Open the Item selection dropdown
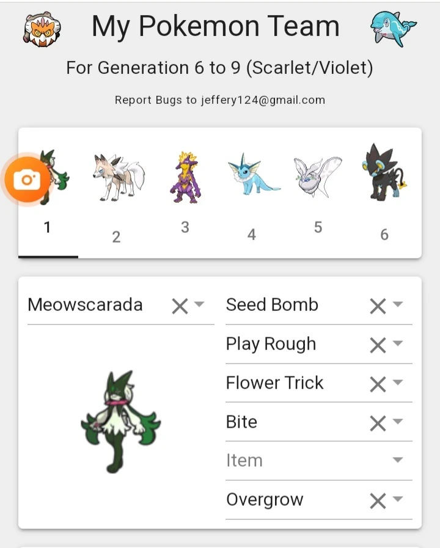Image resolution: width=440 pixels, height=548 pixels. point(398,460)
